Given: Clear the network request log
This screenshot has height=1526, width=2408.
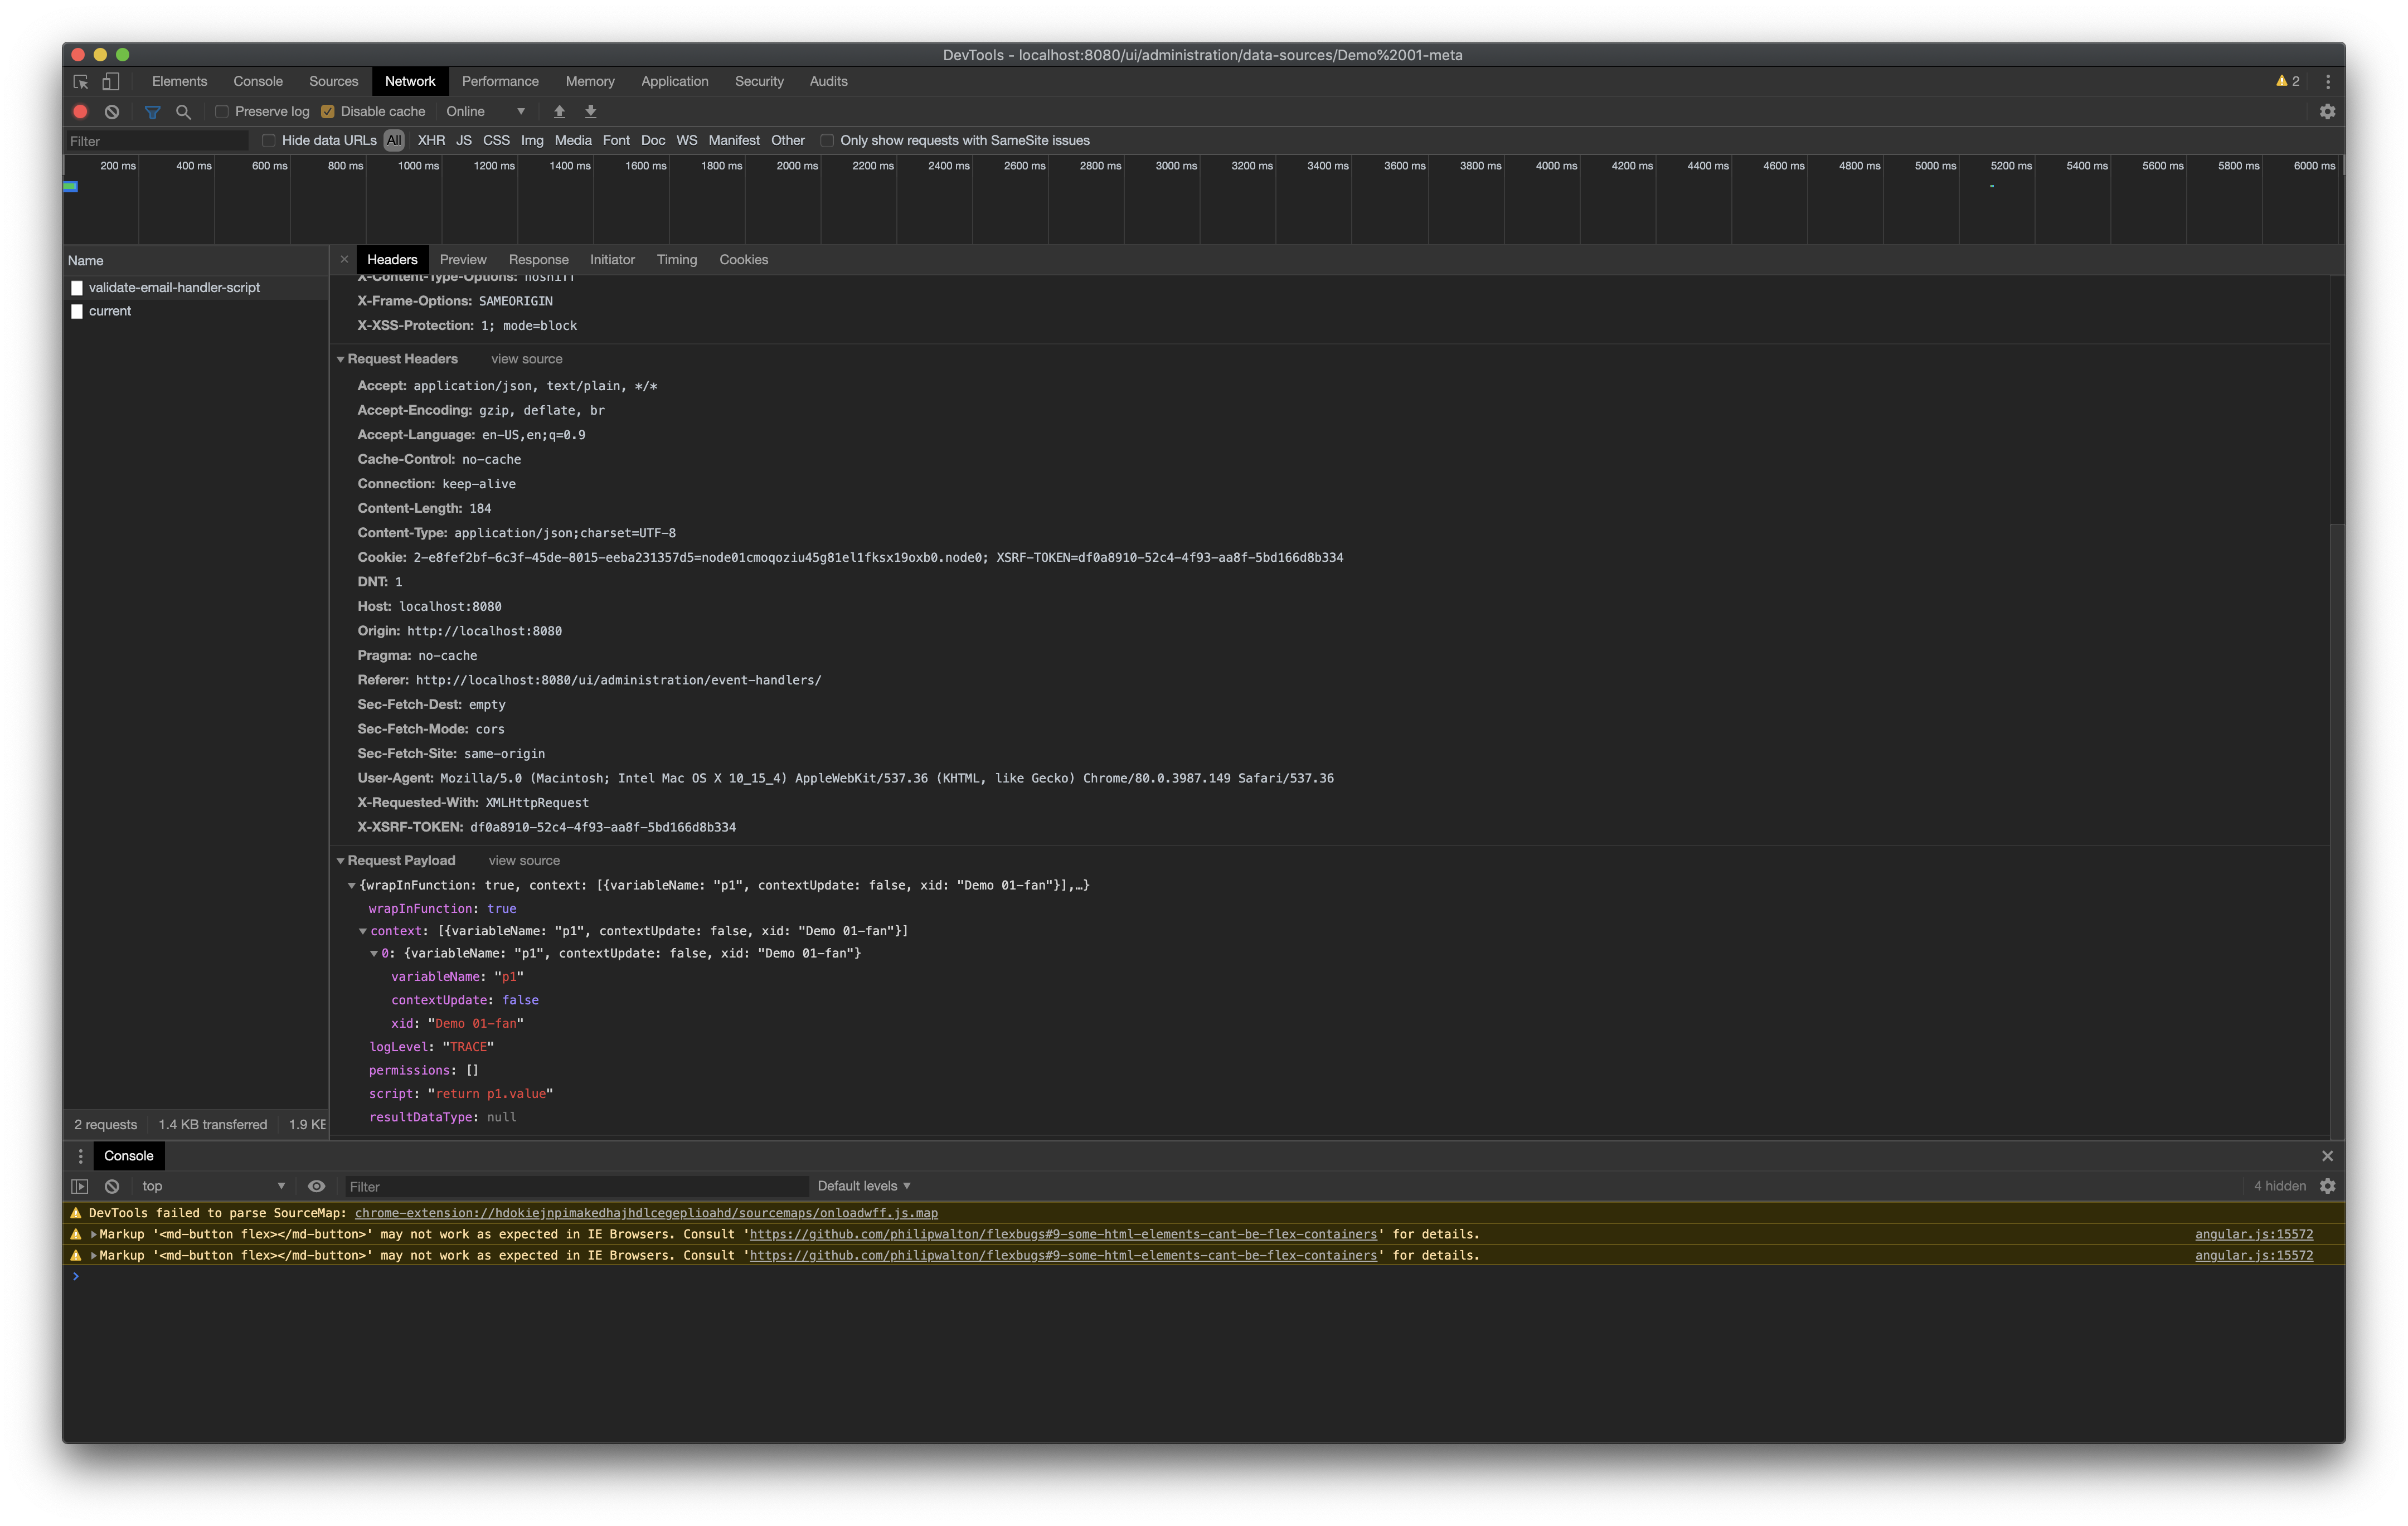Looking at the screenshot, I should 111,112.
